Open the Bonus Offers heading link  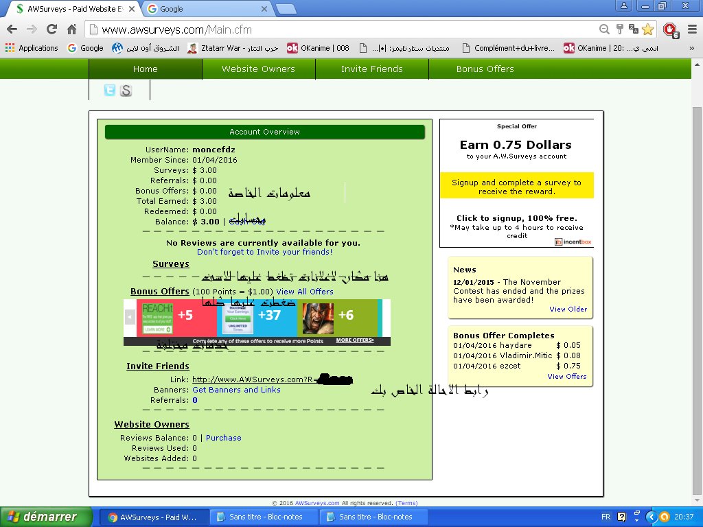[x=159, y=291]
